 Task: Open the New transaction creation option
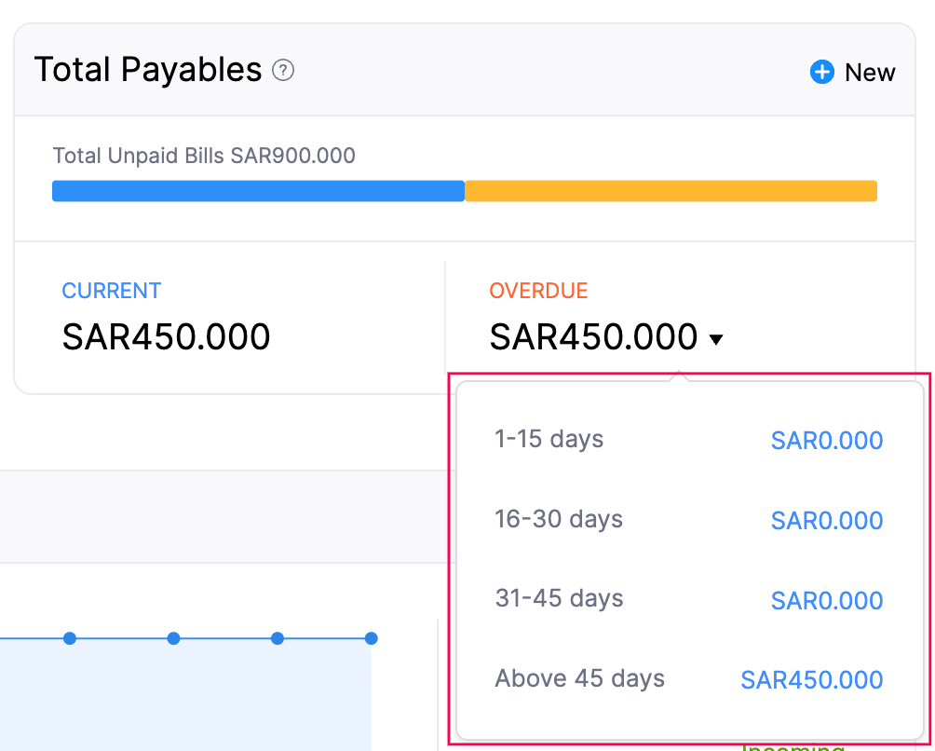(852, 72)
